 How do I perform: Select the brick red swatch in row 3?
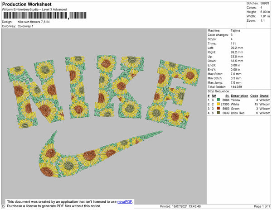[x=219, y=108]
